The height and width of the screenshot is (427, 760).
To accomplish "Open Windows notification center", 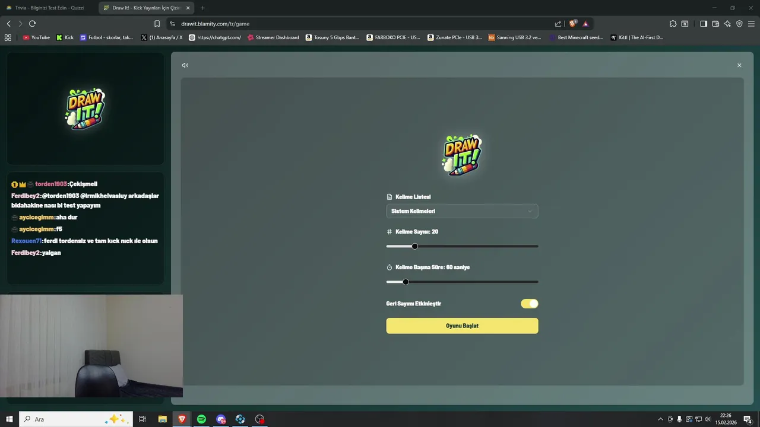I will [x=748, y=419].
